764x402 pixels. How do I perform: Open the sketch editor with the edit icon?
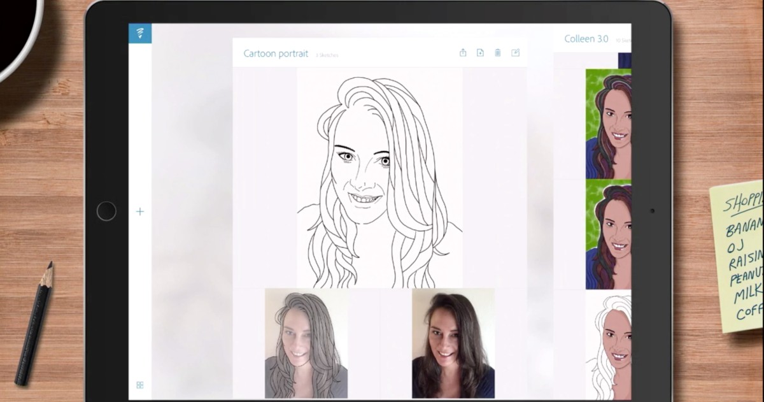tap(516, 53)
